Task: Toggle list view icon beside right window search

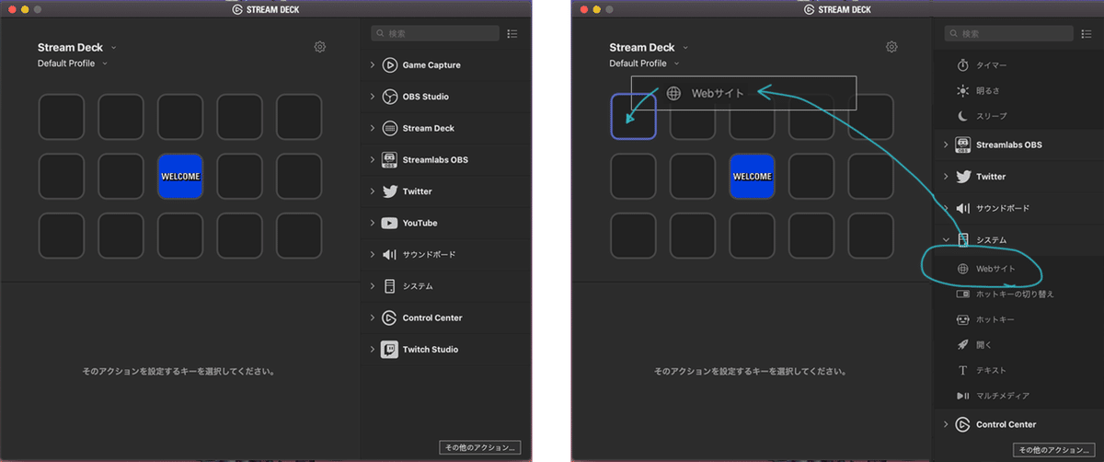Action: click(x=1087, y=33)
